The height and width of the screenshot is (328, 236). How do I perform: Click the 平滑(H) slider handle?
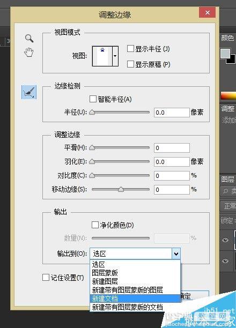tap(92, 148)
